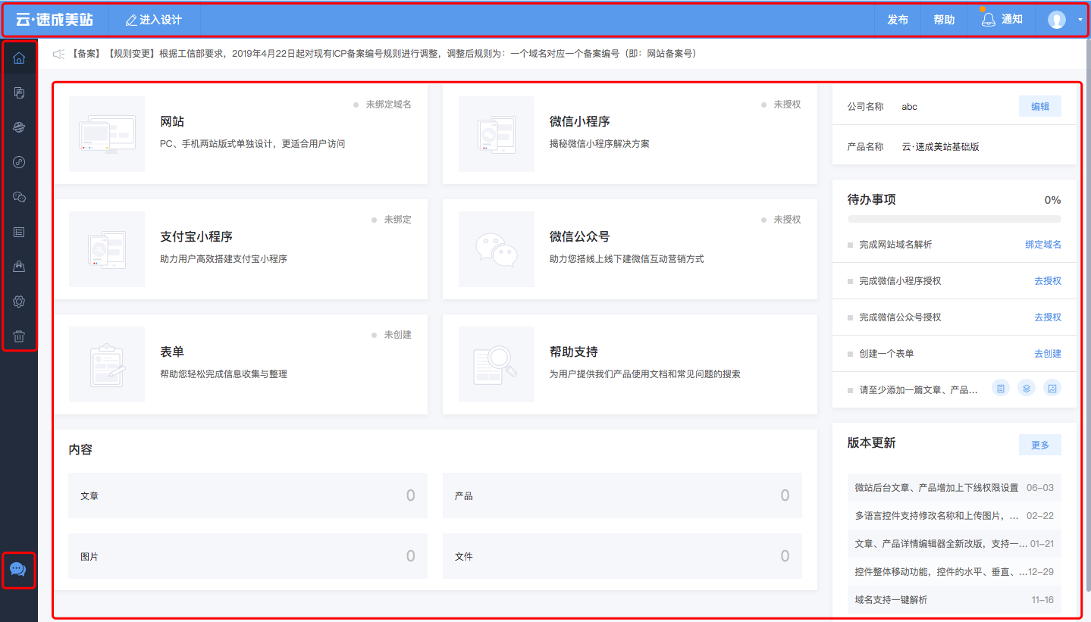The width and height of the screenshot is (1091, 622).
Task: Click the 更多 button in 版本更新
Action: 1040,445
